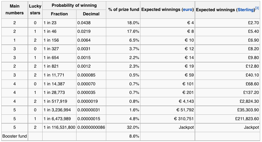
Task: Select the £2.70 Sterling cell
Action: click(x=228, y=23)
